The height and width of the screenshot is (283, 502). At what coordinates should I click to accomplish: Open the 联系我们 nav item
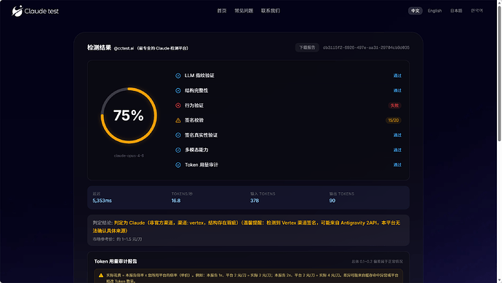[x=270, y=11]
